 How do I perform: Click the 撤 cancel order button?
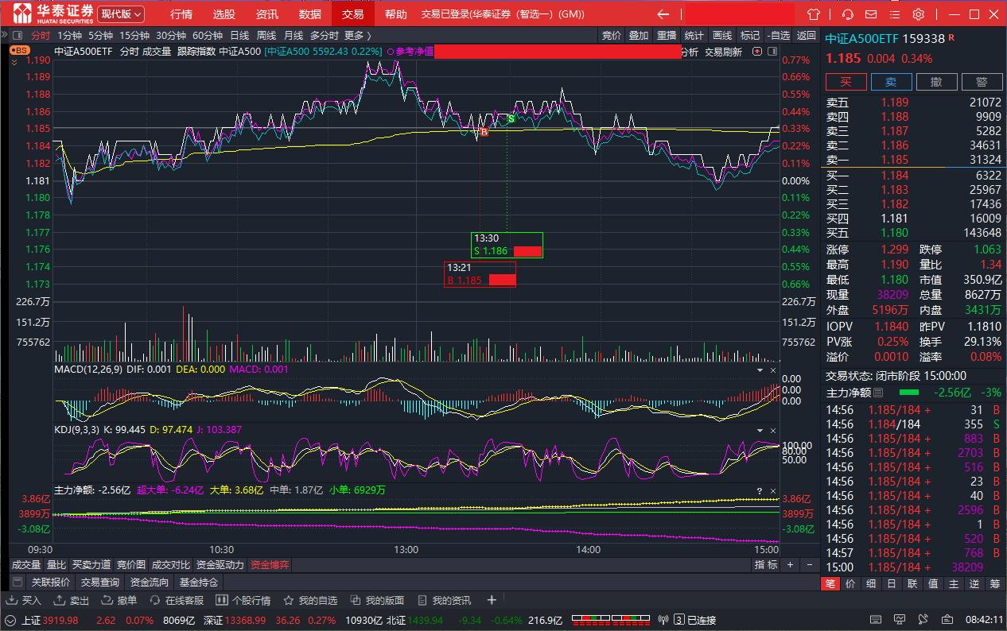point(936,82)
